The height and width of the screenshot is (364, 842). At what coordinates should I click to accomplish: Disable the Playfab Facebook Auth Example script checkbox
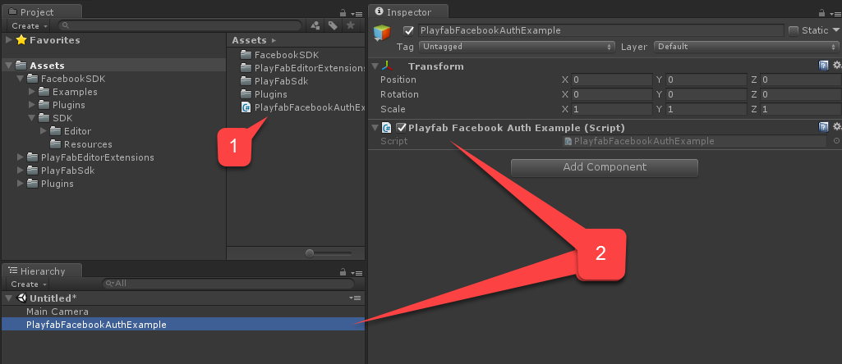[x=401, y=128]
